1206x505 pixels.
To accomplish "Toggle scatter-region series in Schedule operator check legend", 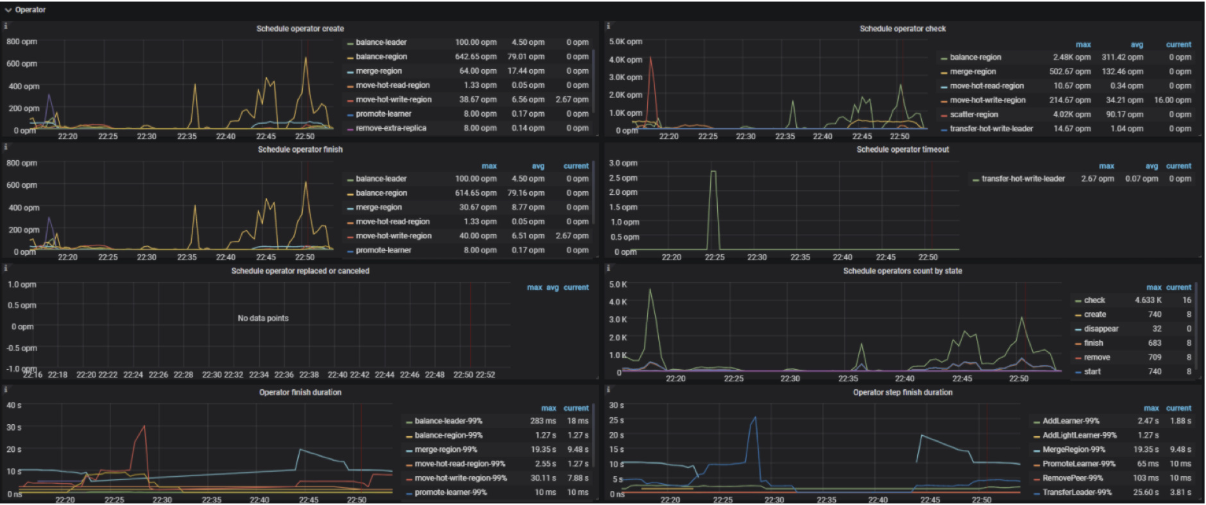I will coord(973,115).
